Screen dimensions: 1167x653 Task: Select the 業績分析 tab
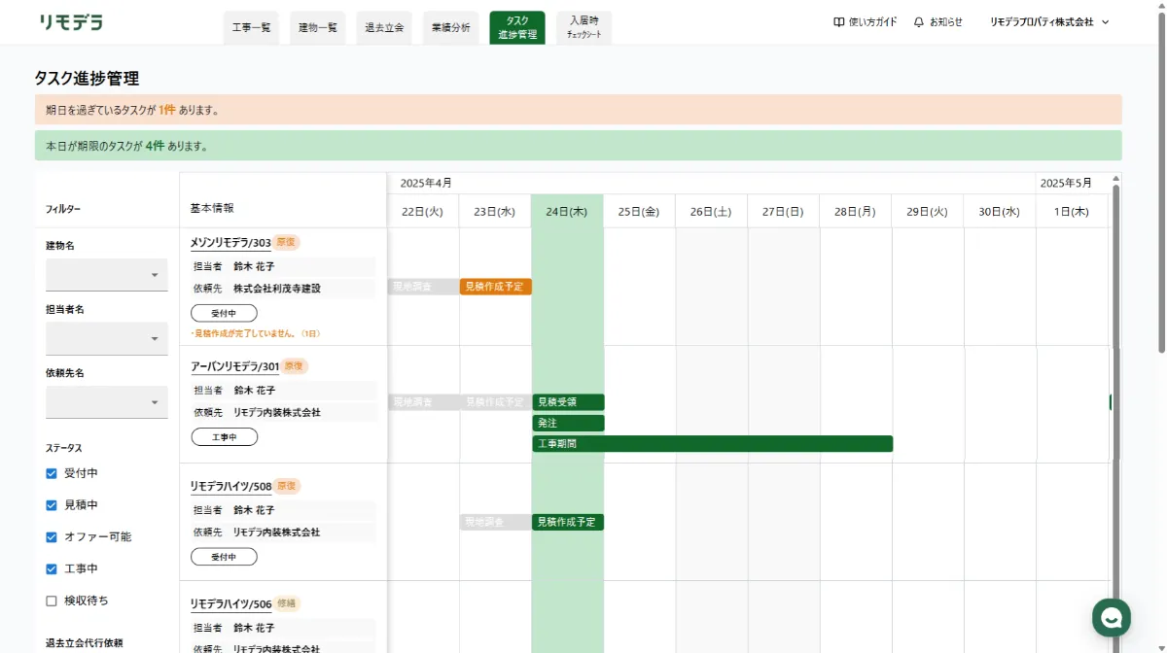point(451,28)
